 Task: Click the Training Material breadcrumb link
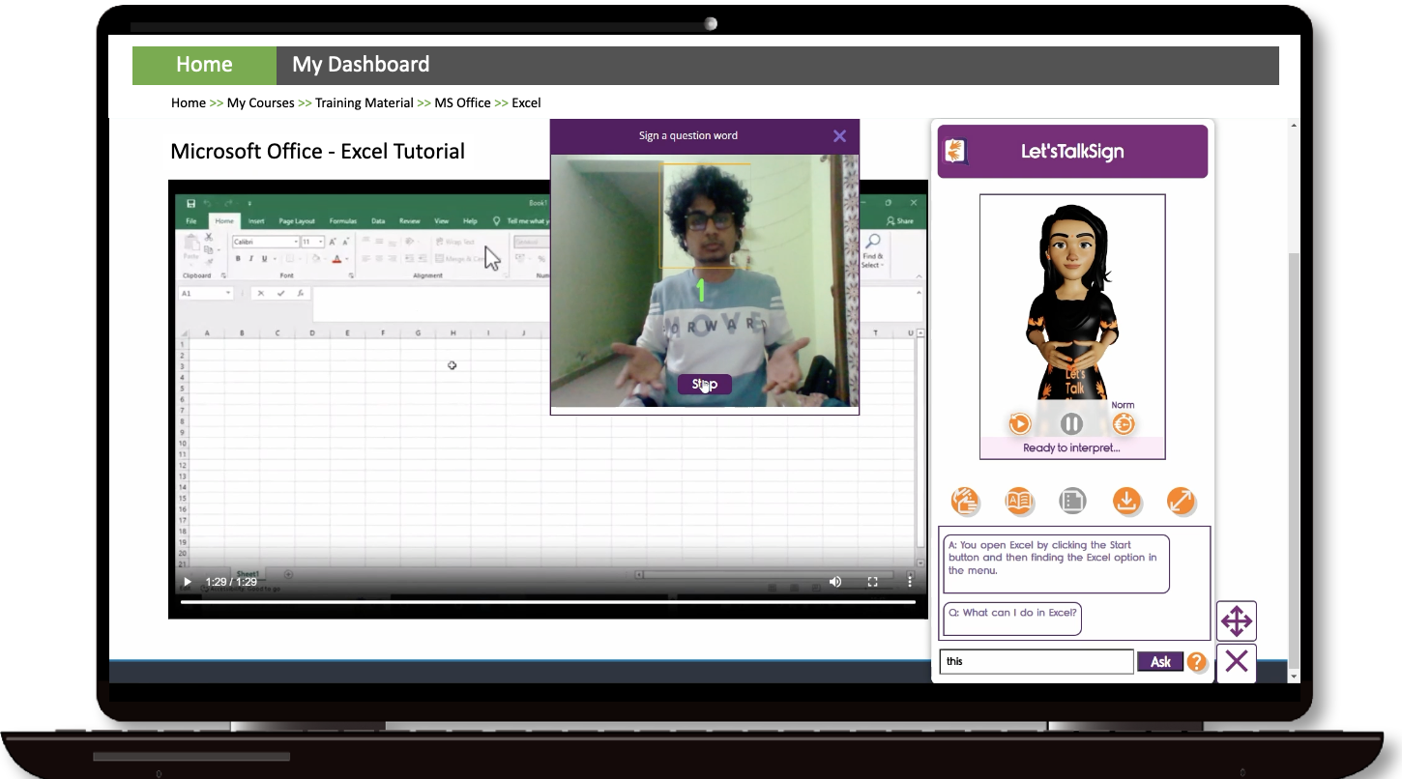[365, 102]
